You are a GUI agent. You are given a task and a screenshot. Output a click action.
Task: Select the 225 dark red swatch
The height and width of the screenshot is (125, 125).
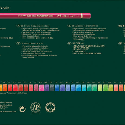click(x=26, y=88)
